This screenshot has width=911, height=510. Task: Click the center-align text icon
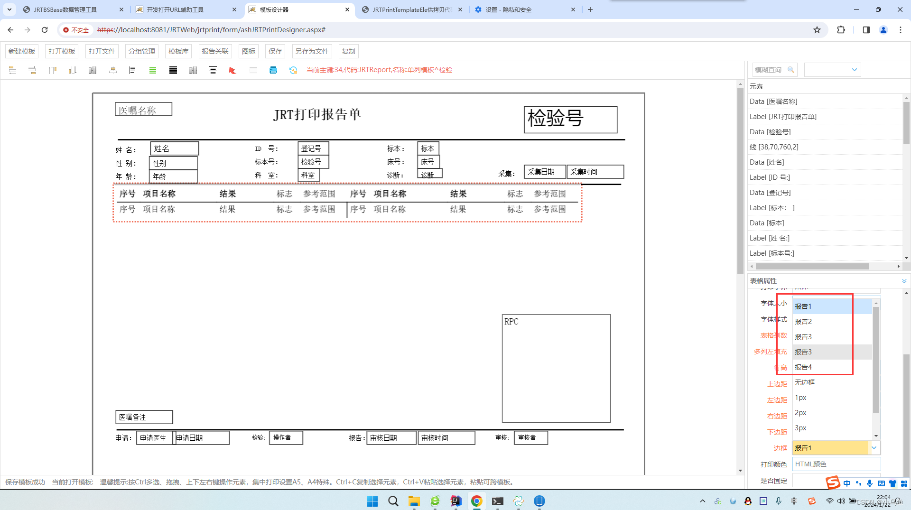213,70
